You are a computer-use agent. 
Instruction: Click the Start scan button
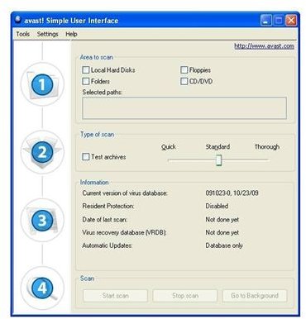(115, 296)
